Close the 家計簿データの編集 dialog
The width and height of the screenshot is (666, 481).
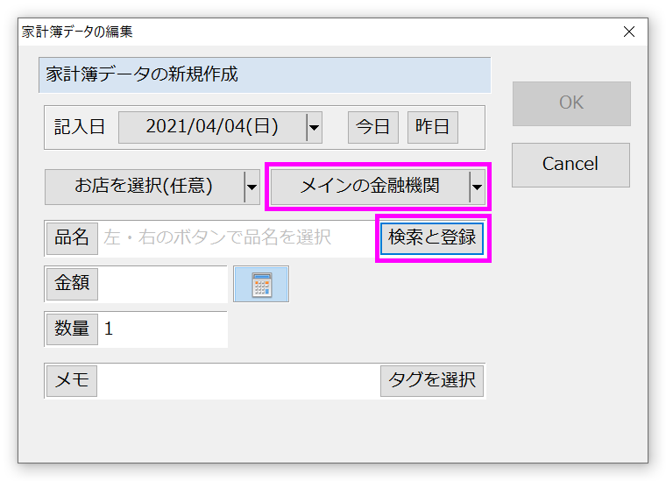pos(628,32)
